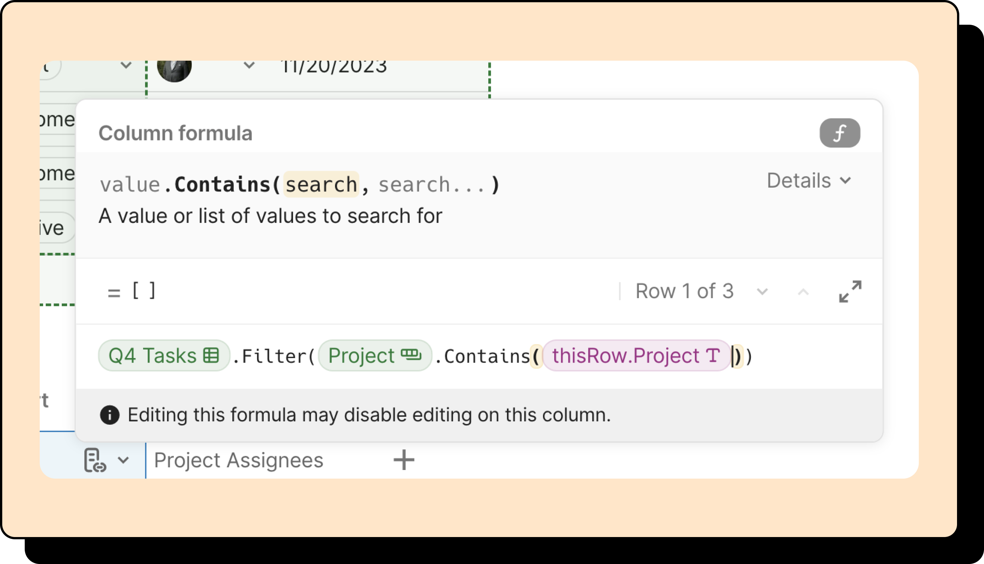Expand the Details dropdown
Viewport: 984px width, 564px height.
pos(809,181)
